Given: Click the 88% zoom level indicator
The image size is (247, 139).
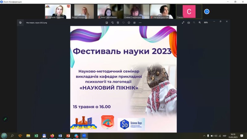Looking at the screenshot, I should coord(206,23).
